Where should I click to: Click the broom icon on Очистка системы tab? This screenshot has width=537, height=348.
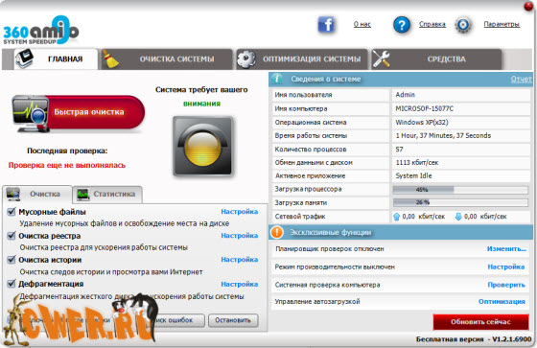click(x=110, y=58)
